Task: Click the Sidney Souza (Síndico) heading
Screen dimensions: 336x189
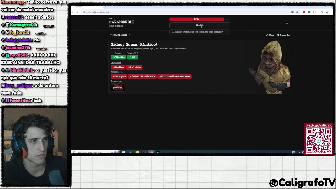Action: click(x=134, y=44)
